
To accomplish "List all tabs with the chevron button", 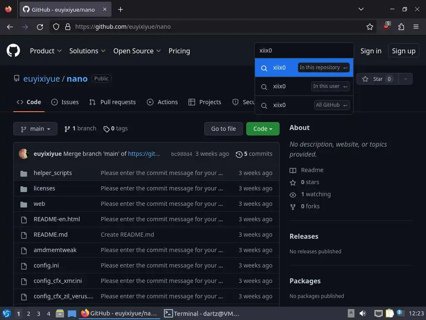I will tap(361, 9).
